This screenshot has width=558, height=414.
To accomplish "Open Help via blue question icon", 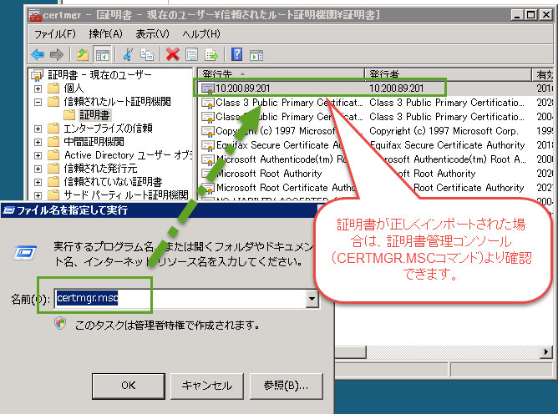I will coord(236,55).
